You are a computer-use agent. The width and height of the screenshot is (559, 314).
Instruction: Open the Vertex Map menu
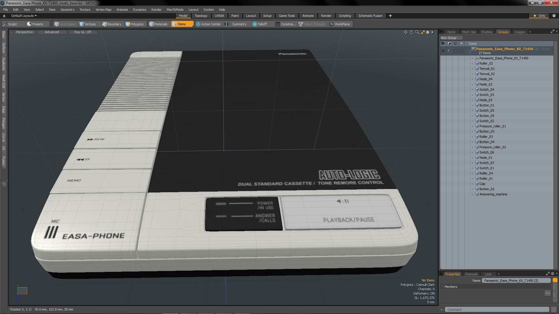103,10
